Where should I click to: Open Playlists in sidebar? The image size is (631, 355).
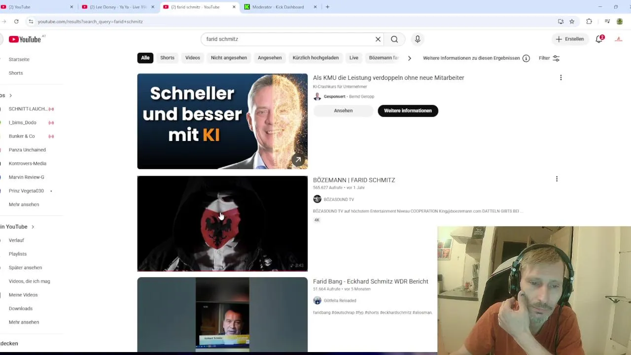tap(18, 254)
